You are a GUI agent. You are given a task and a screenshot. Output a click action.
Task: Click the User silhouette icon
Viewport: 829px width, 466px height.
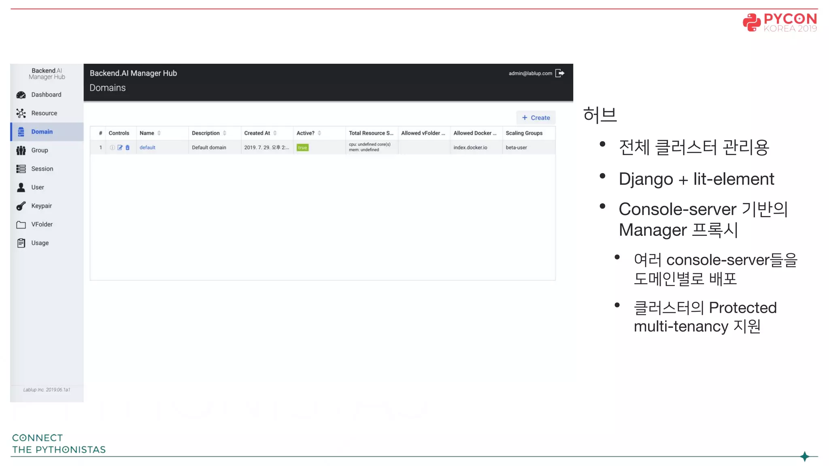pos(21,187)
